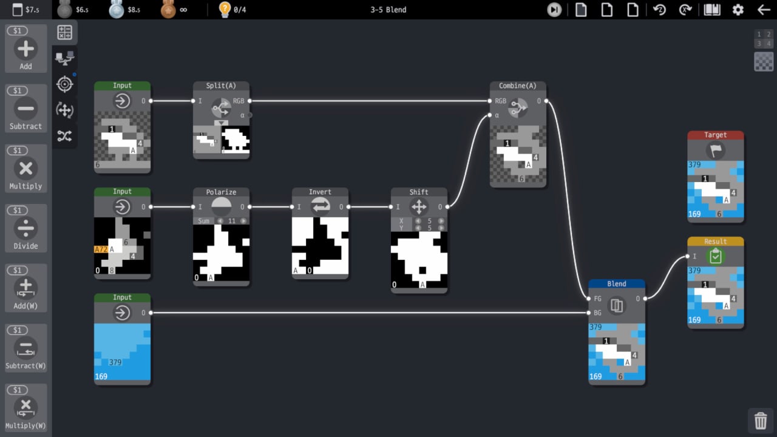Decrease the Polarize Sum value arrow
Viewport: 777px width, 437px height.
coord(220,221)
